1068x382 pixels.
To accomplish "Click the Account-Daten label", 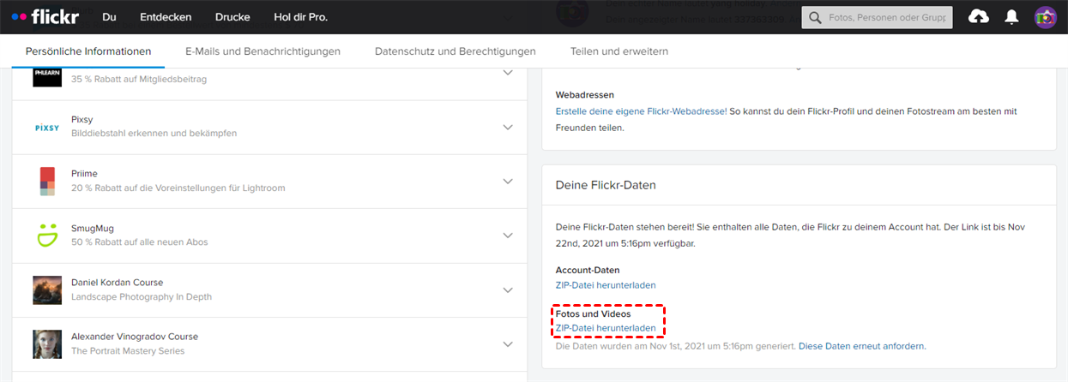I will pos(588,270).
